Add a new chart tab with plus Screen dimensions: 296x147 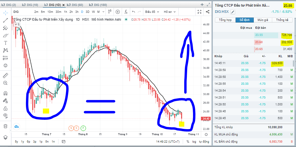tap(202, 4)
